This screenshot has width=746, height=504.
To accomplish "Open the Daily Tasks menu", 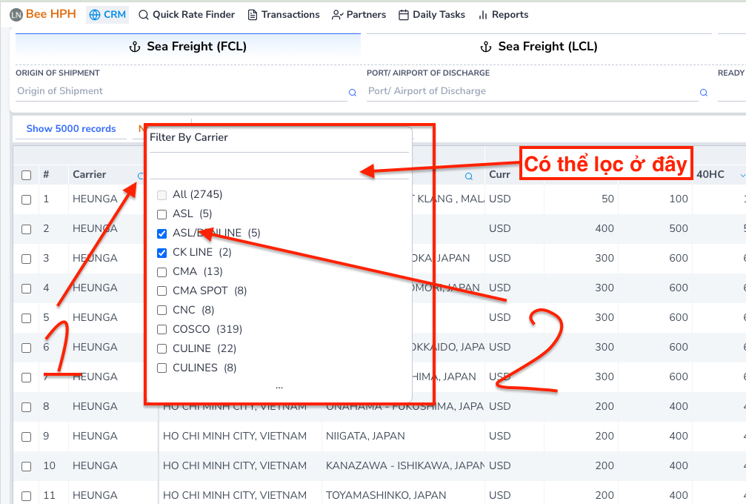I will tap(432, 15).
